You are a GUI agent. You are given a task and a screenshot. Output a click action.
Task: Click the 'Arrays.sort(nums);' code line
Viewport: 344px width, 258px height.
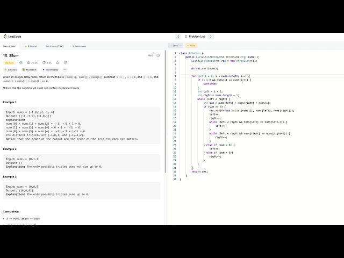(205, 68)
